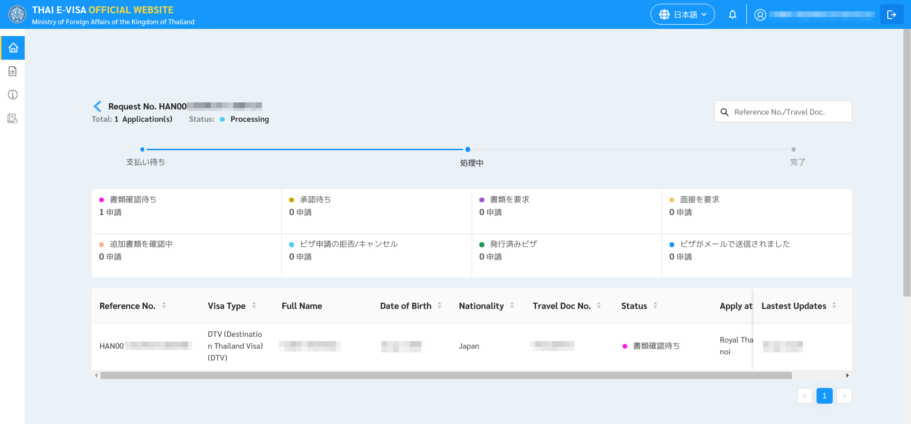Open the document sidebar icon
911x424 pixels.
pyautogui.click(x=13, y=72)
